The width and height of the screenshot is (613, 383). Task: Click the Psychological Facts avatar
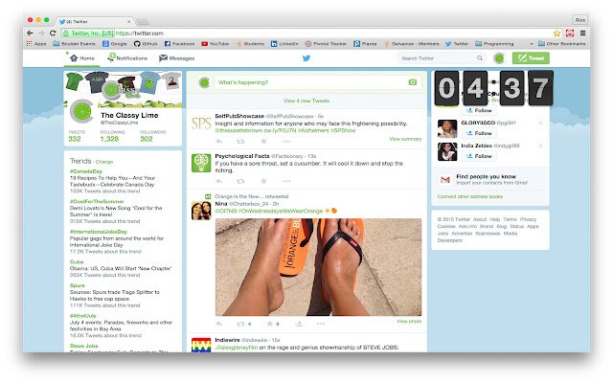click(x=201, y=163)
